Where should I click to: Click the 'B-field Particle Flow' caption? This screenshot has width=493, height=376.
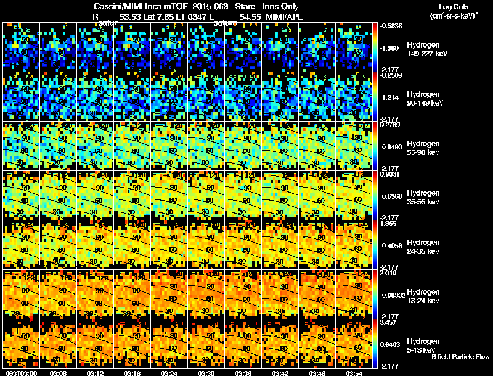pos(460,357)
